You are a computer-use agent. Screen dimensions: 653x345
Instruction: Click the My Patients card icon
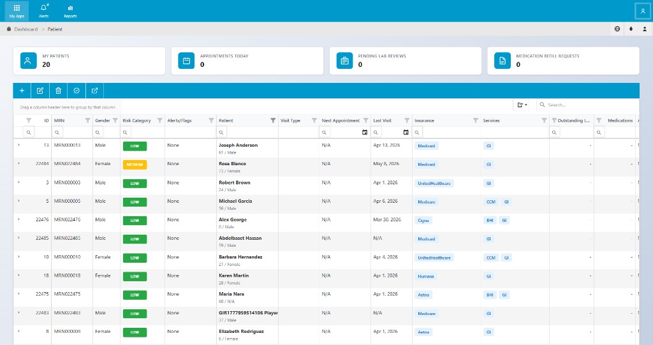(x=28, y=61)
